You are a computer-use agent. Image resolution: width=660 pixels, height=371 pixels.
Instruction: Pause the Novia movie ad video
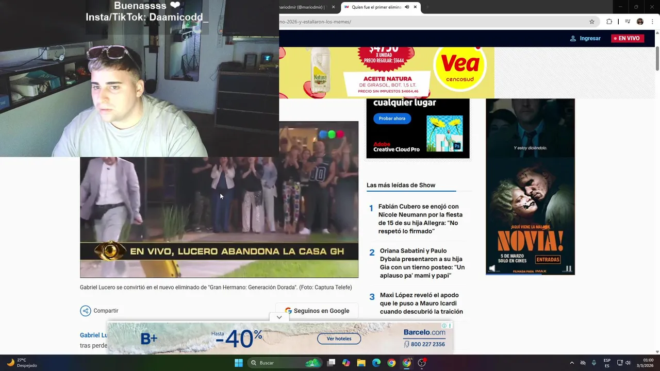[569, 268]
